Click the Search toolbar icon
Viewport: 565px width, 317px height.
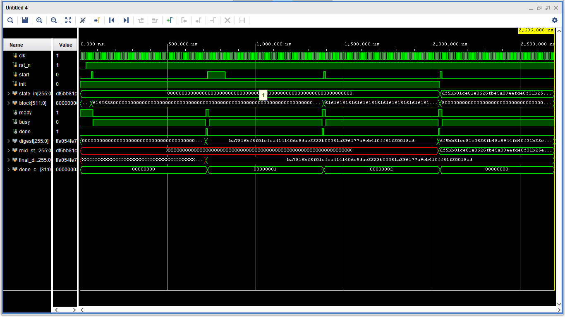pos(10,20)
